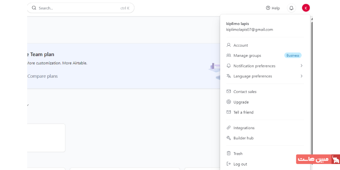This screenshot has width=340, height=170.
Task: Click the Help question mark icon
Action: tap(268, 8)
